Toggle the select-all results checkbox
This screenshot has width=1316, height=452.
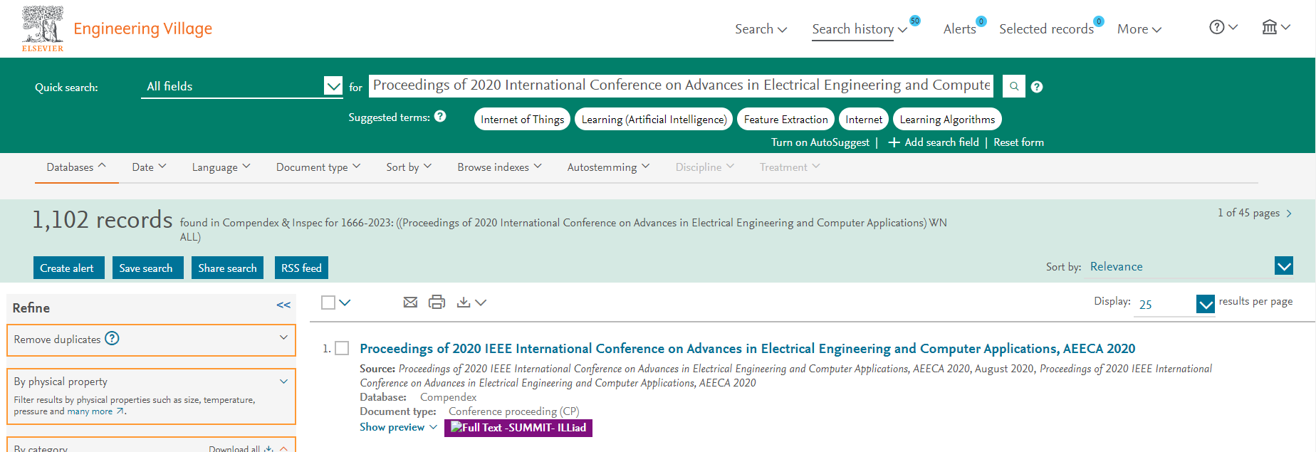point(328,303)
